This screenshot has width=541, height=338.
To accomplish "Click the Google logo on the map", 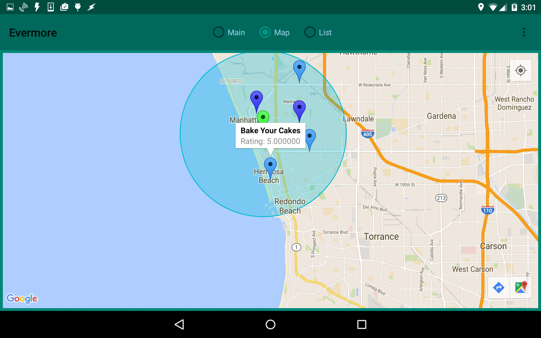I will pyautogui.click(x=22, y=298).
